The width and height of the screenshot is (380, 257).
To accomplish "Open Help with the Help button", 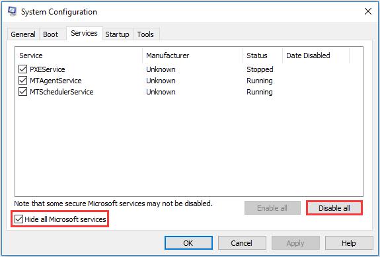I will [349, 243].
